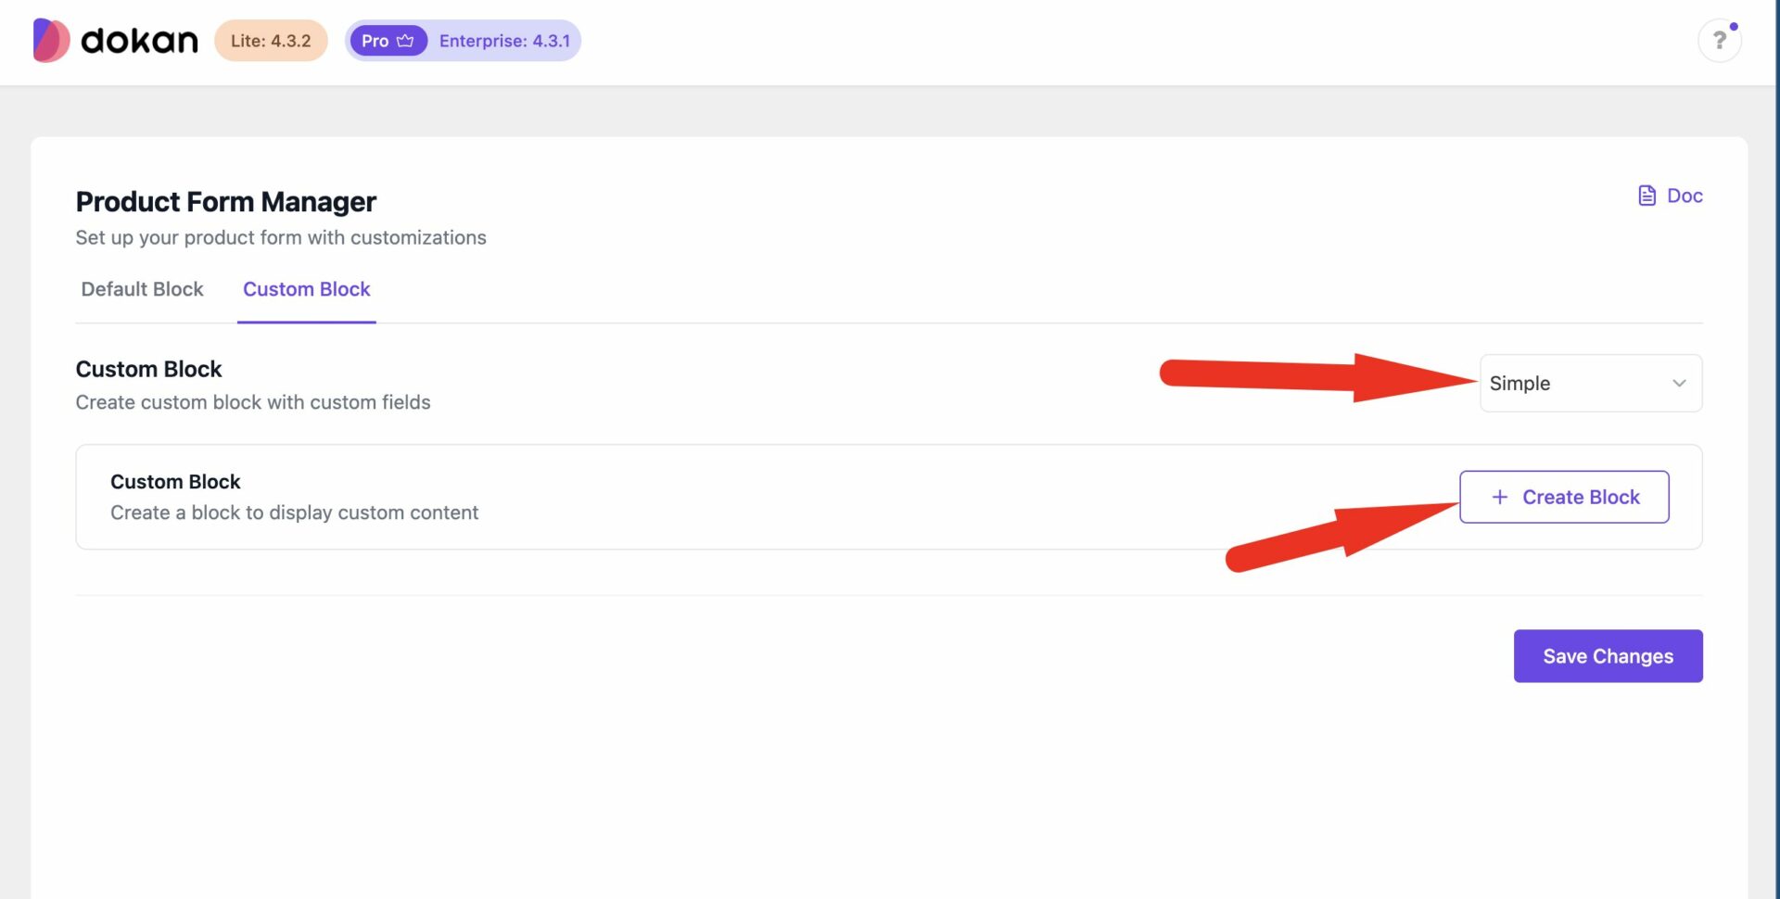This screenshot has width=1780, height=899.
Task: Select the Custom Block tab
Action: point(306,289)
